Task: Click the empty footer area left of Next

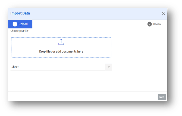Action: pyautogui.click(x=81, y=97)
